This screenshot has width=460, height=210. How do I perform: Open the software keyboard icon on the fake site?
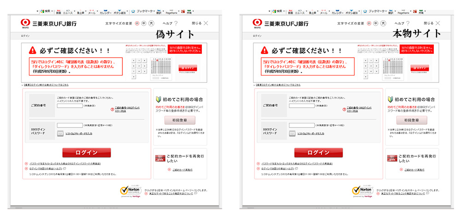[x=60, y=134]
